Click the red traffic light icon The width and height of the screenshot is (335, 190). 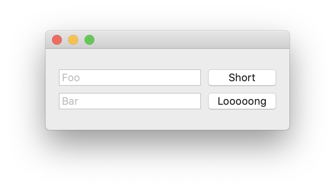click(57, 40)
